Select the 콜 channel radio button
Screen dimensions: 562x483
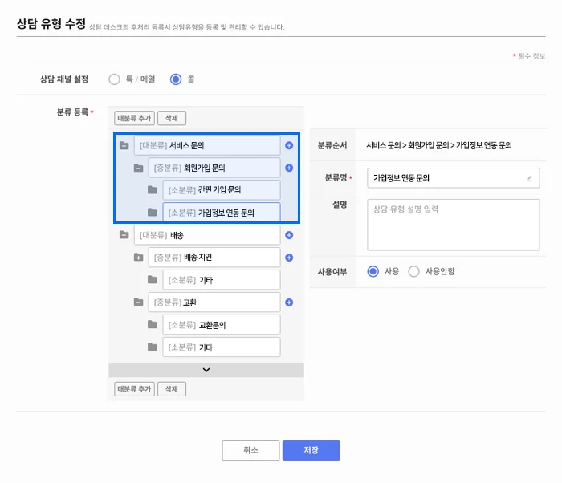pos(176,79)
